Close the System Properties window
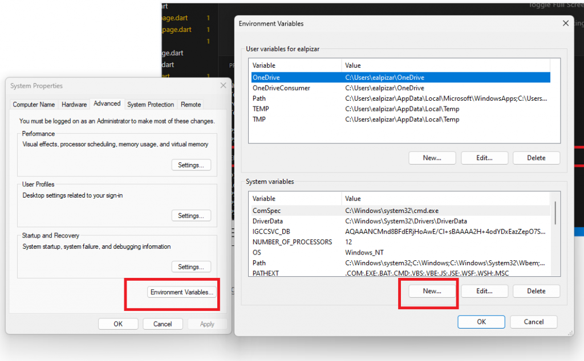Screen dimensions: 584x361 [x=223, y=86]
